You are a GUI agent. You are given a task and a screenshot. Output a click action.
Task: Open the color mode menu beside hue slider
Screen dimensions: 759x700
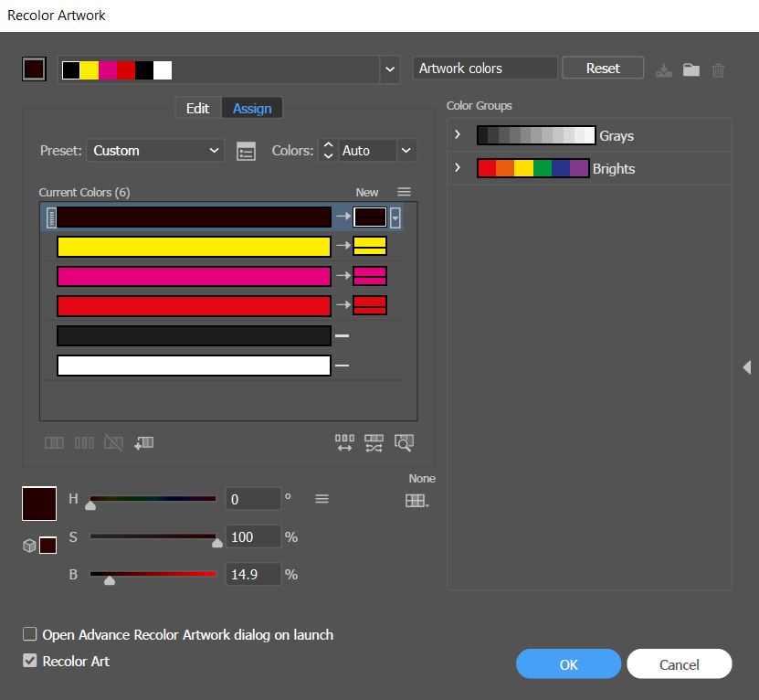click(322, 499)
